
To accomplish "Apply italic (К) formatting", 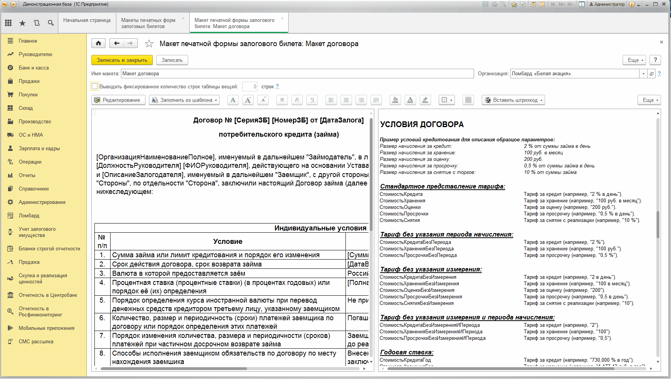I will [297, 100].
